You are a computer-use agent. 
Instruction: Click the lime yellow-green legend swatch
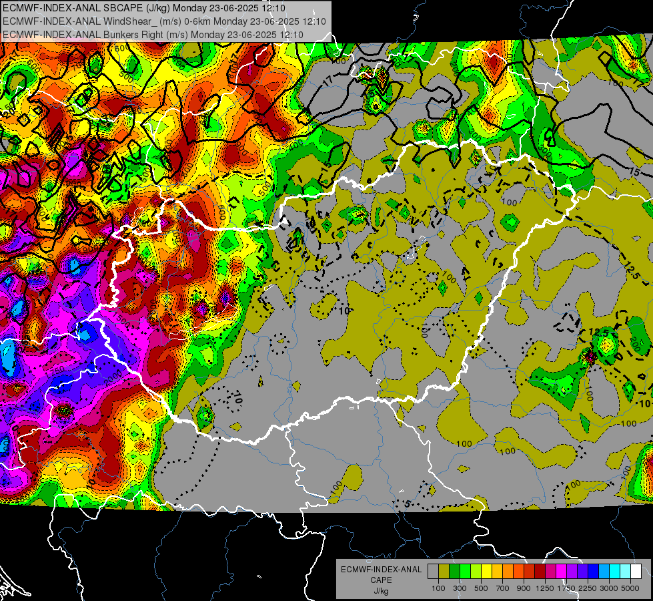pyautogui.click(x=476, y=572)
